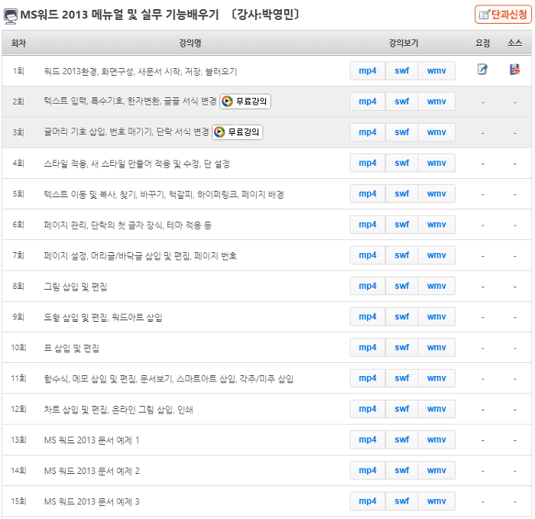Click lesson title '그림 삽입 및 편집'

coord(76,287)
